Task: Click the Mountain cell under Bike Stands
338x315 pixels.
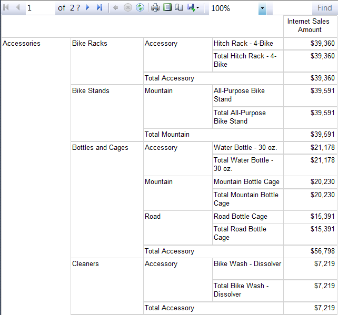Action: (x=178, y=107)
